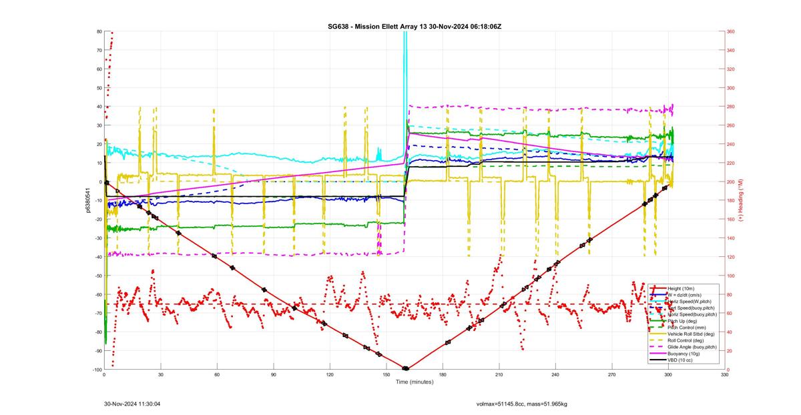Select the 'Glide Angle (buoy,pitch)' legend entry
This screenshot has height=415, width=801.
tap(692, 348)
